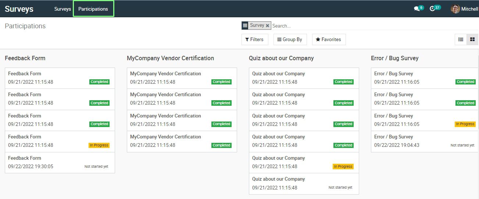
Task: Open the Surveys menu item
Action: pos(62,9)
